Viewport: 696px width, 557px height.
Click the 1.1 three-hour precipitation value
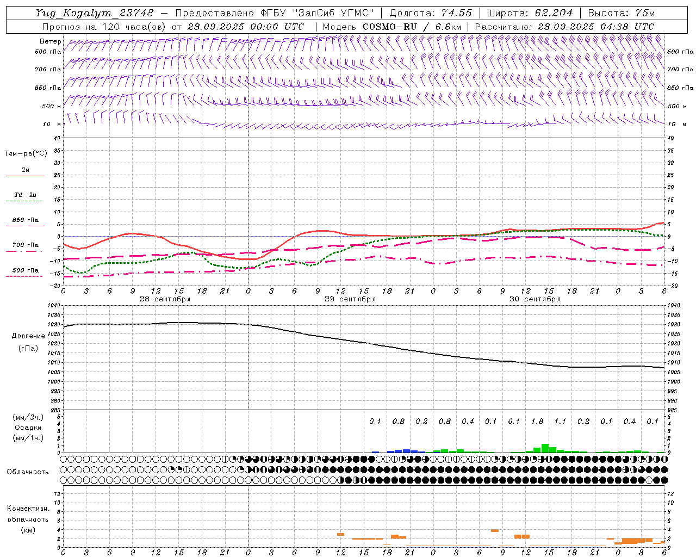(560, 421)
